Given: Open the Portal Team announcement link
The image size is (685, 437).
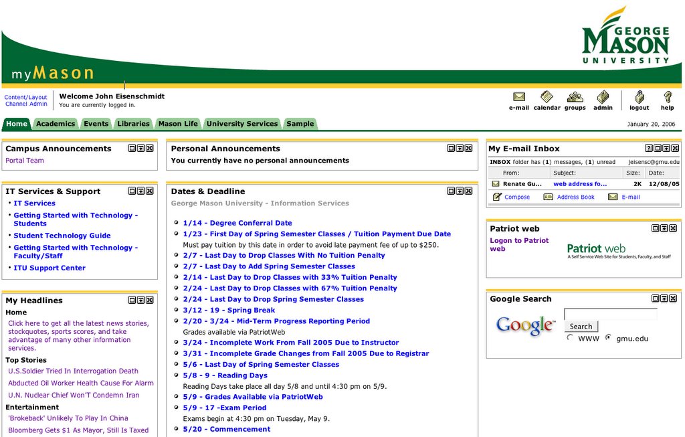Looking at the screenshot, I should (x=25, y=161).
